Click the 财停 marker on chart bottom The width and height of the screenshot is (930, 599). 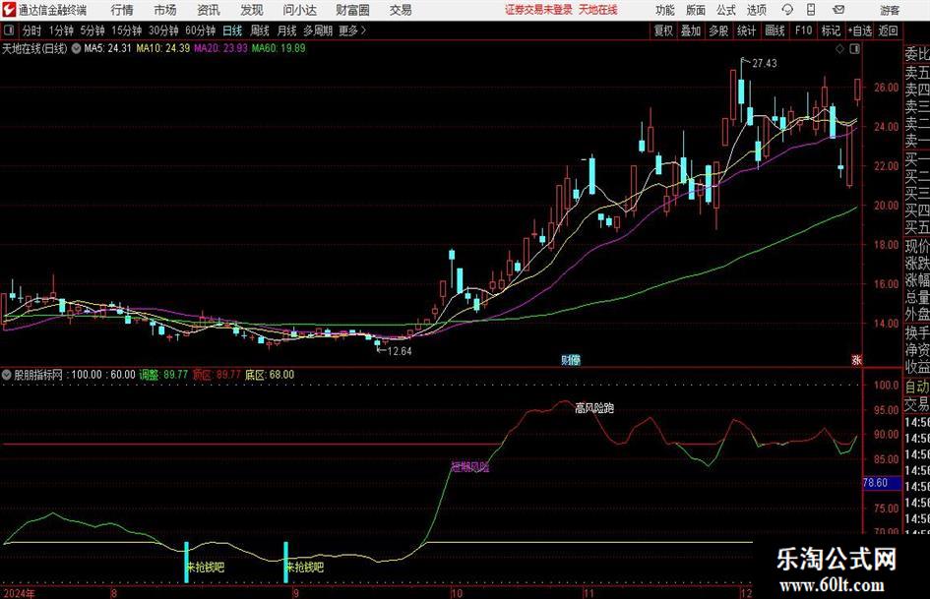(x=571, y=359)
